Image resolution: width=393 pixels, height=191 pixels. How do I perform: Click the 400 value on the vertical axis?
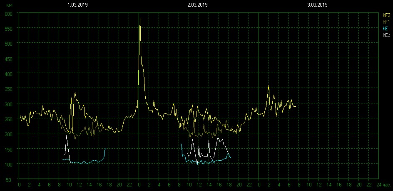coord(9,74)
